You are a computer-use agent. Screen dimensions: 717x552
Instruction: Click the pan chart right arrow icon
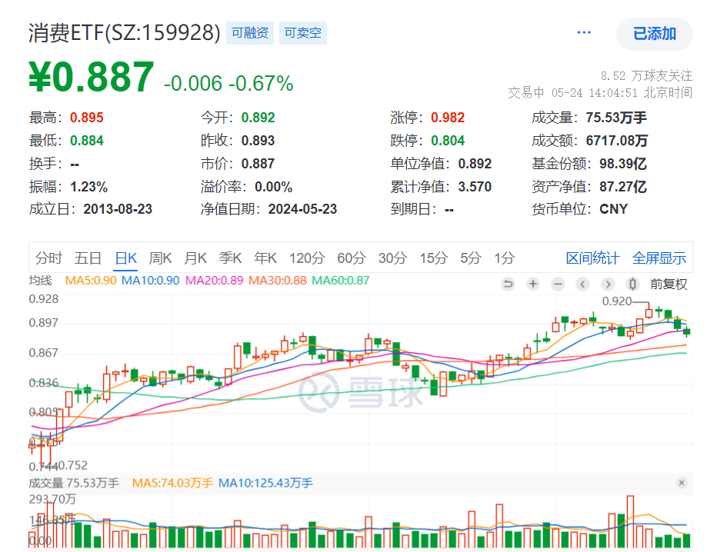pyautogui.click(x=608, y=284)
